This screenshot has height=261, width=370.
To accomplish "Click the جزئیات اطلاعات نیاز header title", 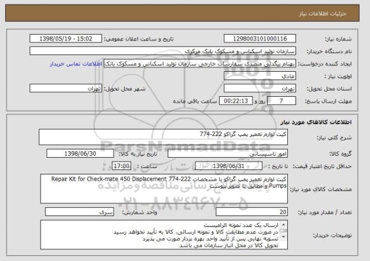I will point(322,13).
